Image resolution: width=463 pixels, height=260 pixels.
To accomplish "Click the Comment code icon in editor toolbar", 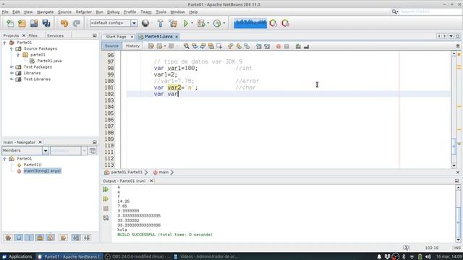I will pyautogui.click(x=298, y=46).
